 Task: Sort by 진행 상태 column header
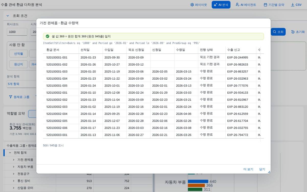click(x=212, y=50)
